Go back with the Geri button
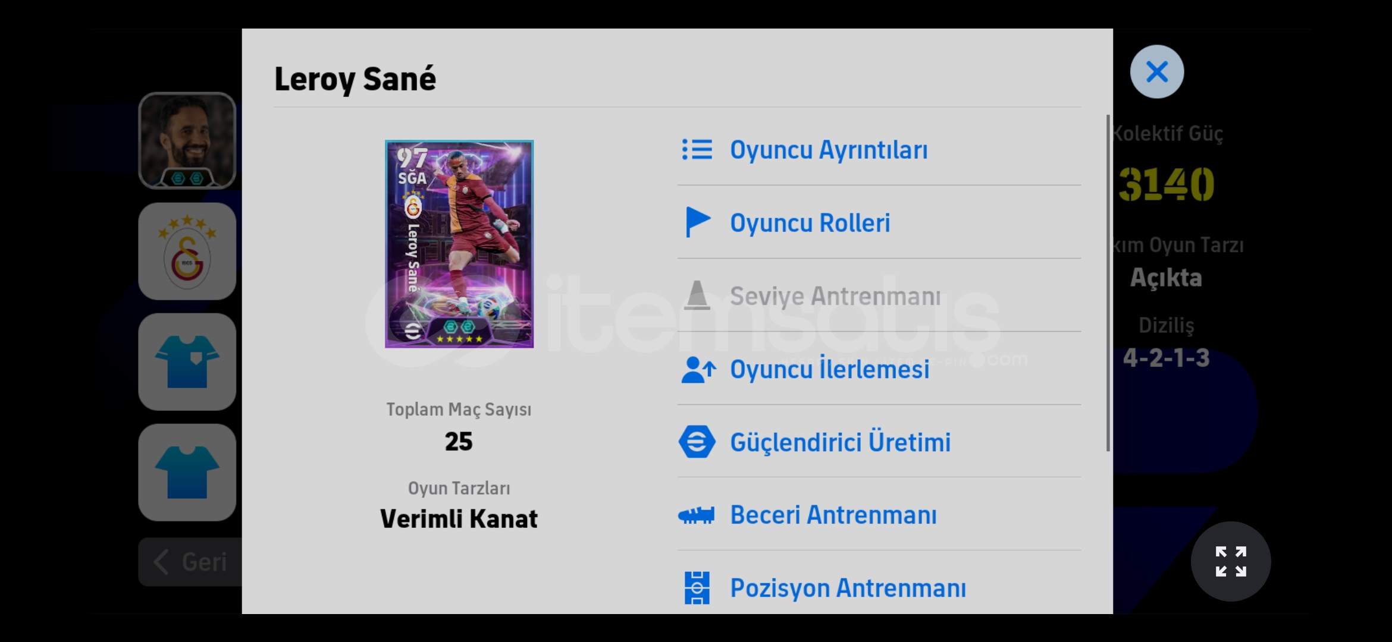Viewport: 1392px width, 642px height. pyautogui.click(x=190, y=562)
